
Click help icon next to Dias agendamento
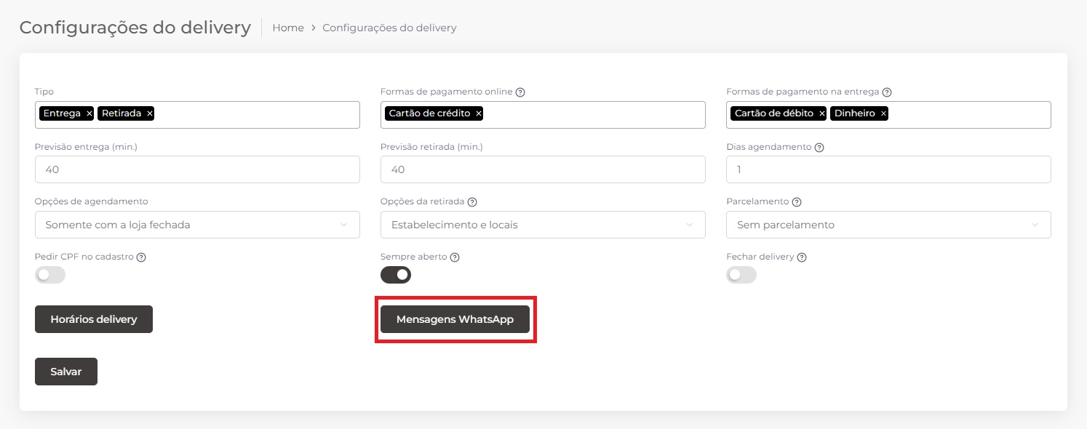click(819, 147)
